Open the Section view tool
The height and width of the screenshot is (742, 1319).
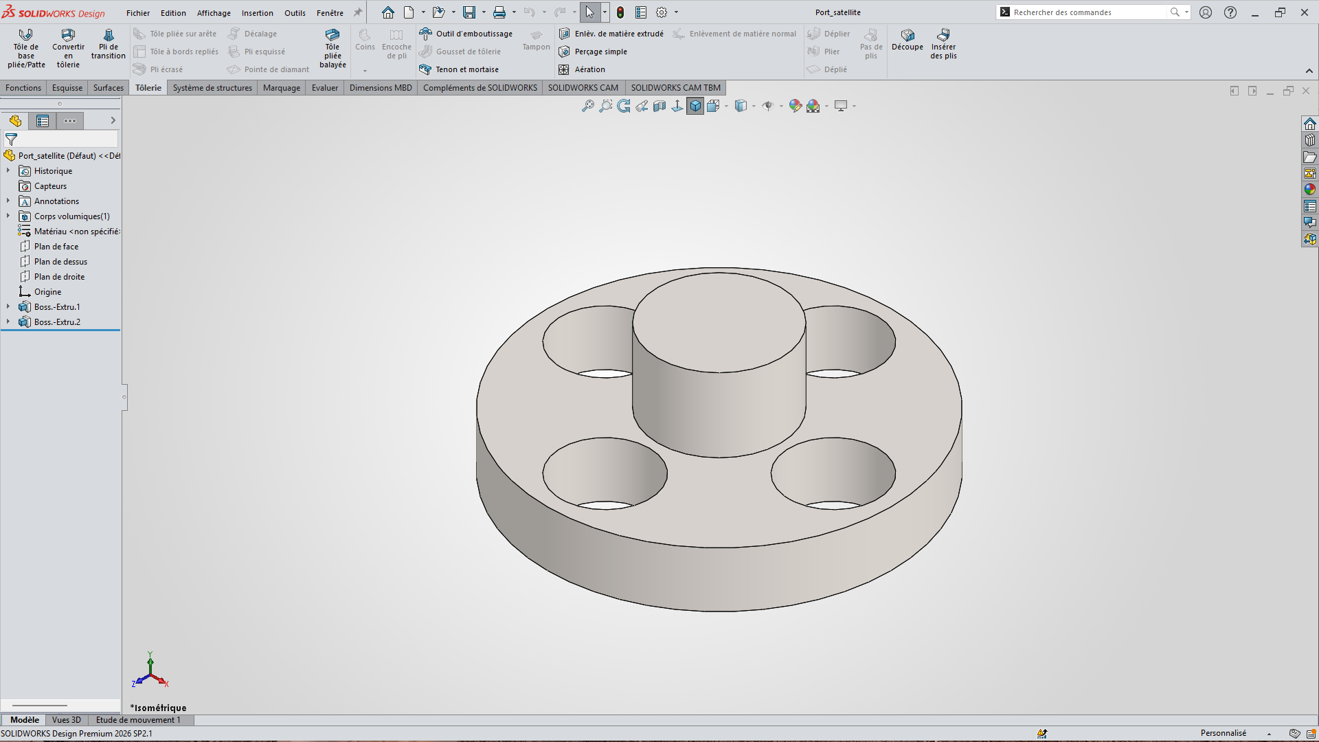(659, 106)
